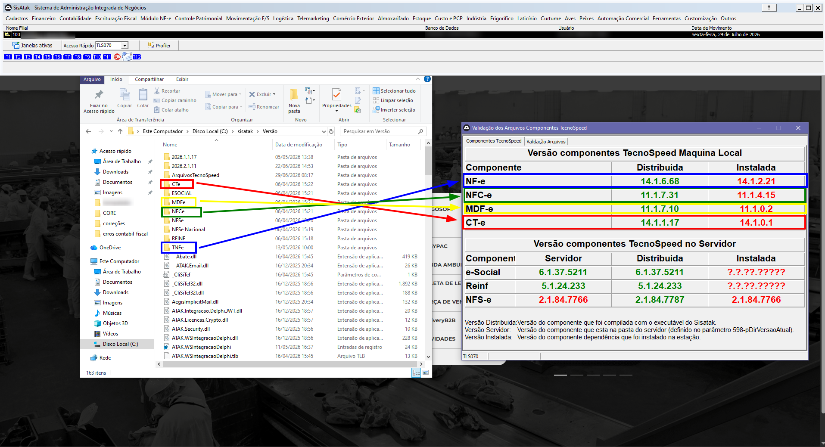Open the mail envelope icon in the shortcut bar

point(127,56)
